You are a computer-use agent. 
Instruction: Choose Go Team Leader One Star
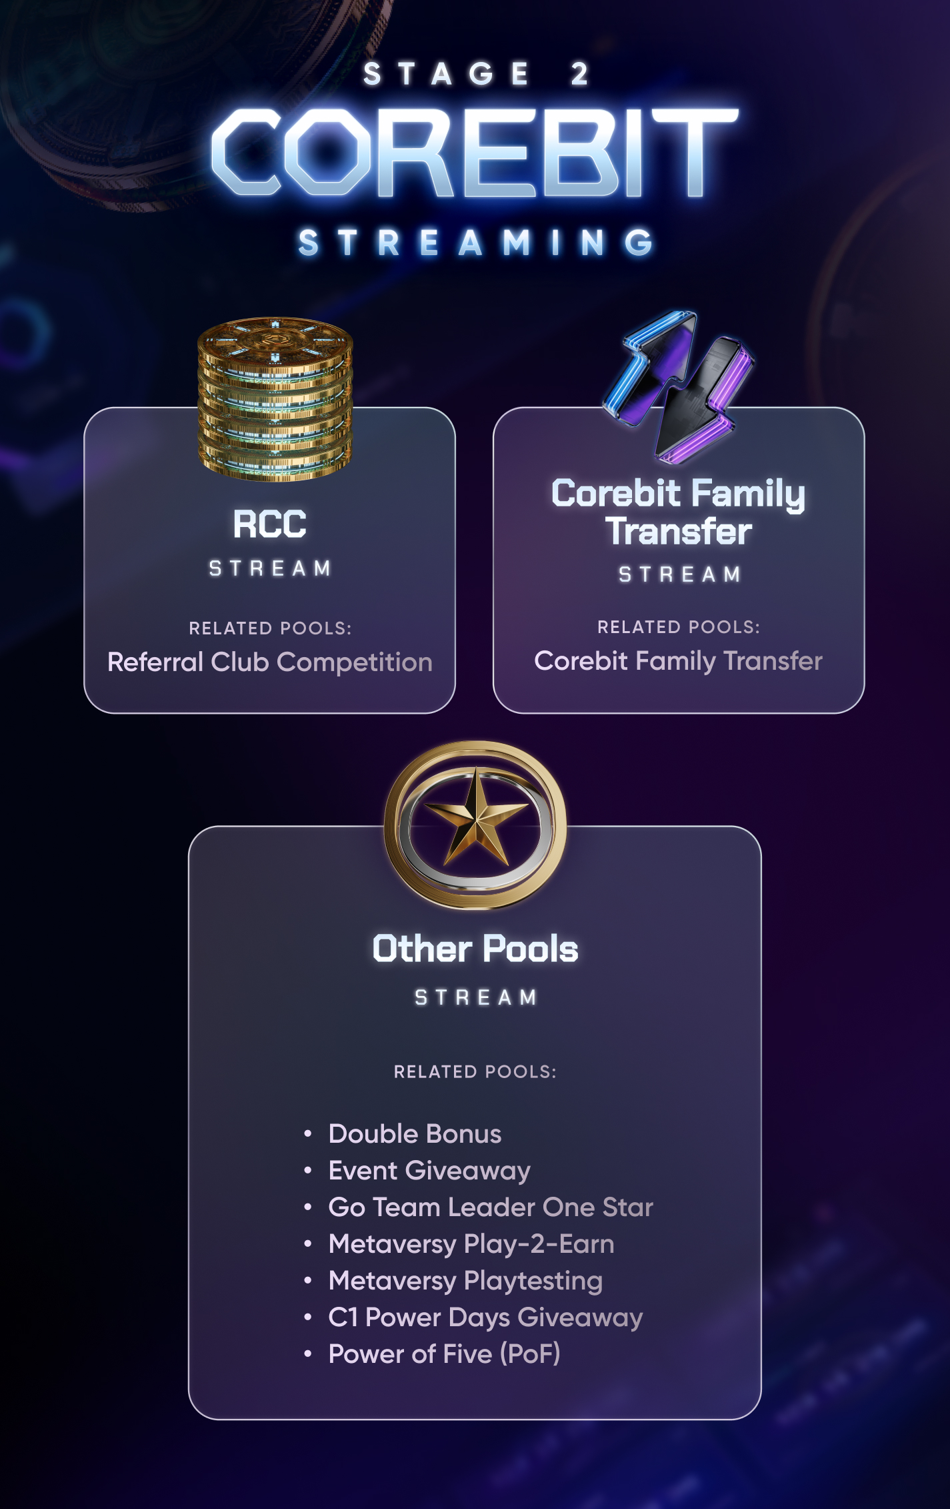coord(491,1207)
